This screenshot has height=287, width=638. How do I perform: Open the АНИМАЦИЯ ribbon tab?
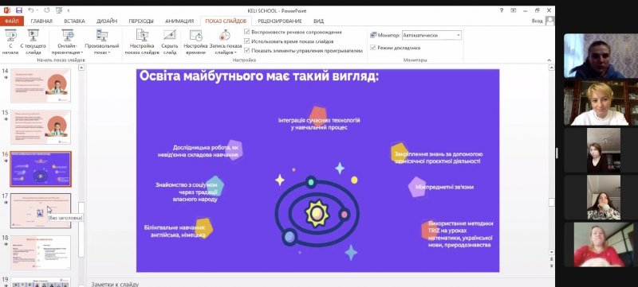pos(179,21)
